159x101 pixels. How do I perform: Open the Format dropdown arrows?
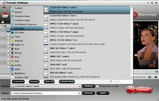tap(79, 86)
